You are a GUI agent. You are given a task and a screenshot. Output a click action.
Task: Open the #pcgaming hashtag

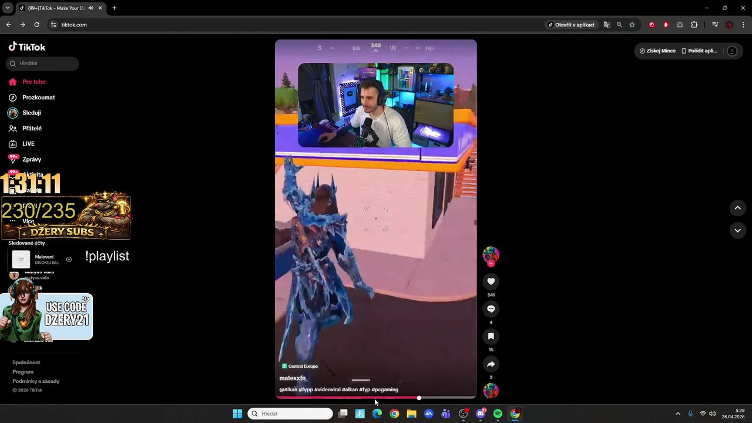[385, 390]
